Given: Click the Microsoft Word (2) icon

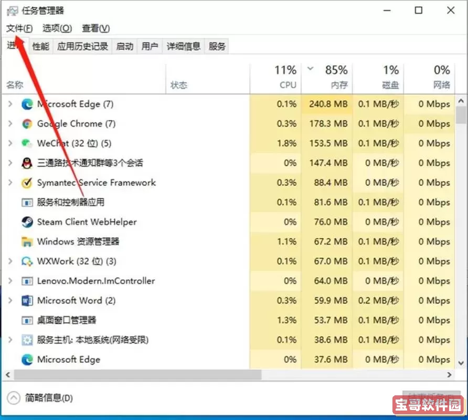Looking at the screenshot, I should pos(27,300).
